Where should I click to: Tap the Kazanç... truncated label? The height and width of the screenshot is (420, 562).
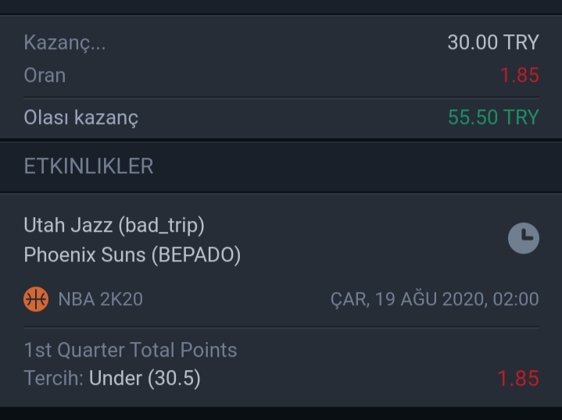click(x=65, y=43)
